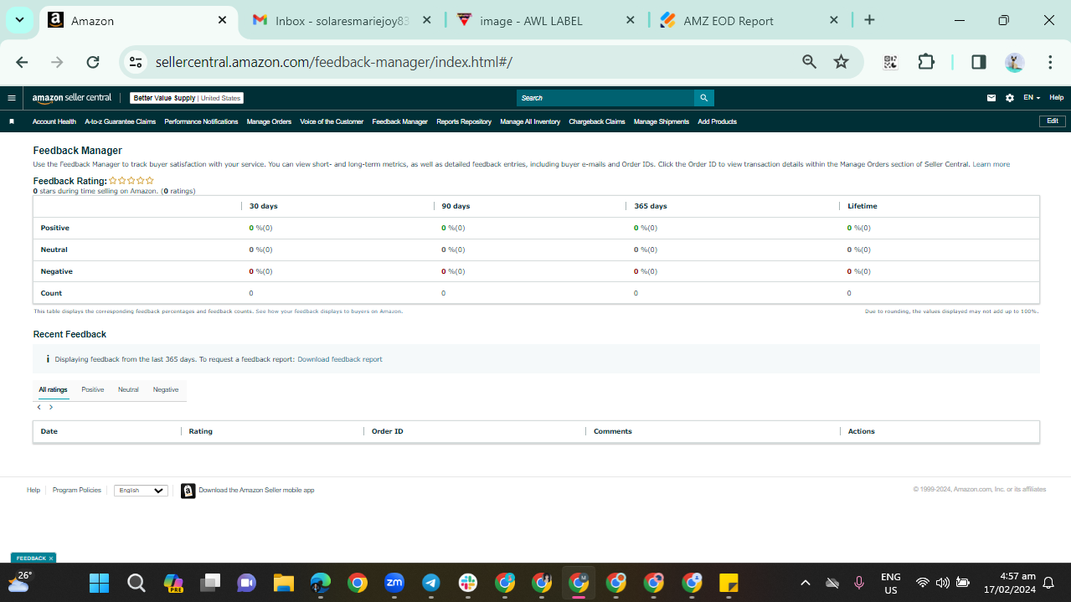Click the bookmark flag icon in the navigation bar
Image resolution: width=1071 pixels, height=602 pixels.
click(x=12, y=121)
